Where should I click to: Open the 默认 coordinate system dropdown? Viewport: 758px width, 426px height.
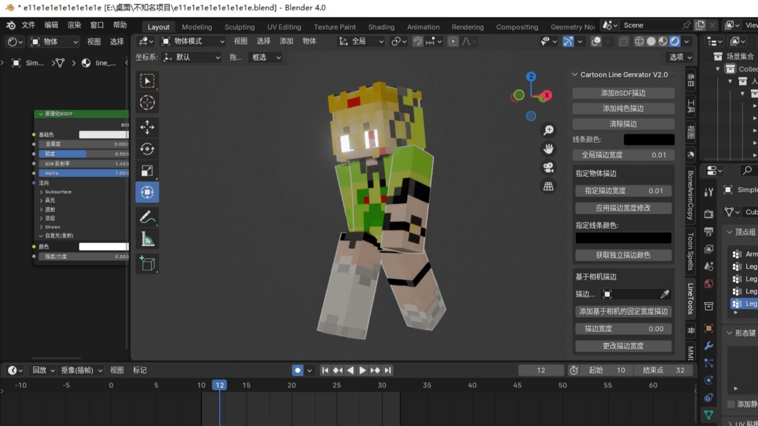191,57
